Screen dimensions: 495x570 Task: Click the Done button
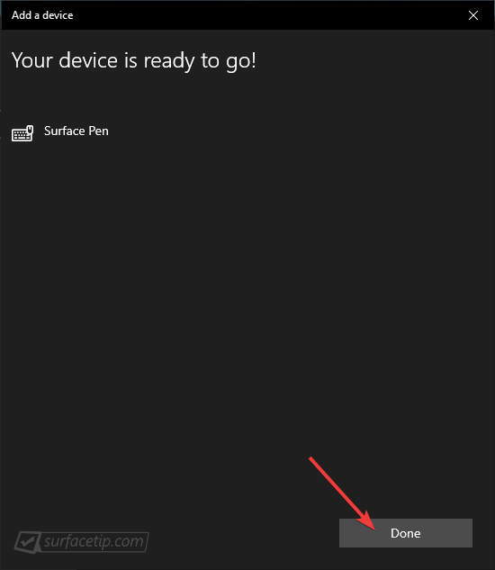(406, 533)
